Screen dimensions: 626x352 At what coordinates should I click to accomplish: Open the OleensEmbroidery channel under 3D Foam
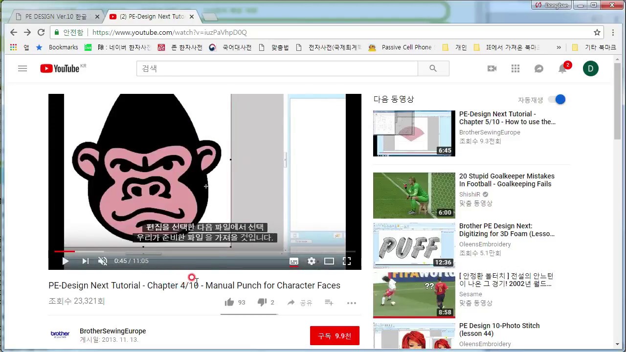pyautogui.click(x=485, y=244)
